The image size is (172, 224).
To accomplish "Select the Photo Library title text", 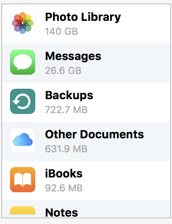I will (83, 17).
